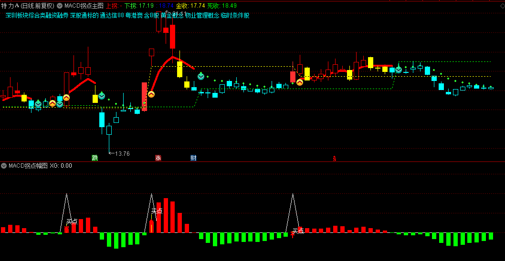
Task: Open the 黄金概念 concept tag
Action: coord(172,15)
